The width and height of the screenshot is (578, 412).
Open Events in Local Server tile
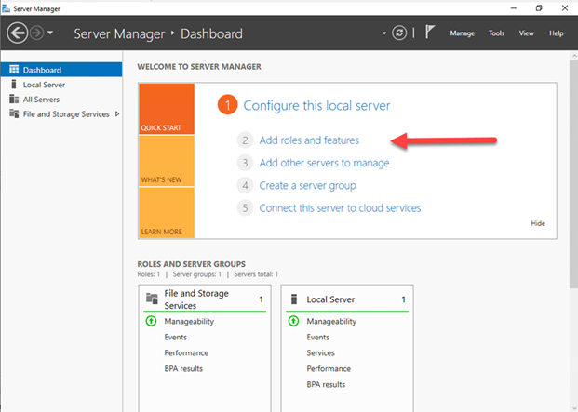(x=317, y=337)
